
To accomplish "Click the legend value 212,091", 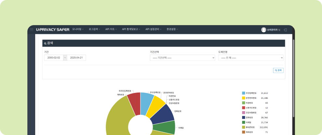I will tap(264, 127).
